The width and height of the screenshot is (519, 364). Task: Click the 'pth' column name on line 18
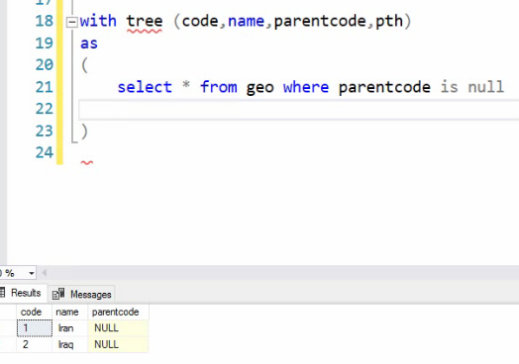tap(389, 22)
